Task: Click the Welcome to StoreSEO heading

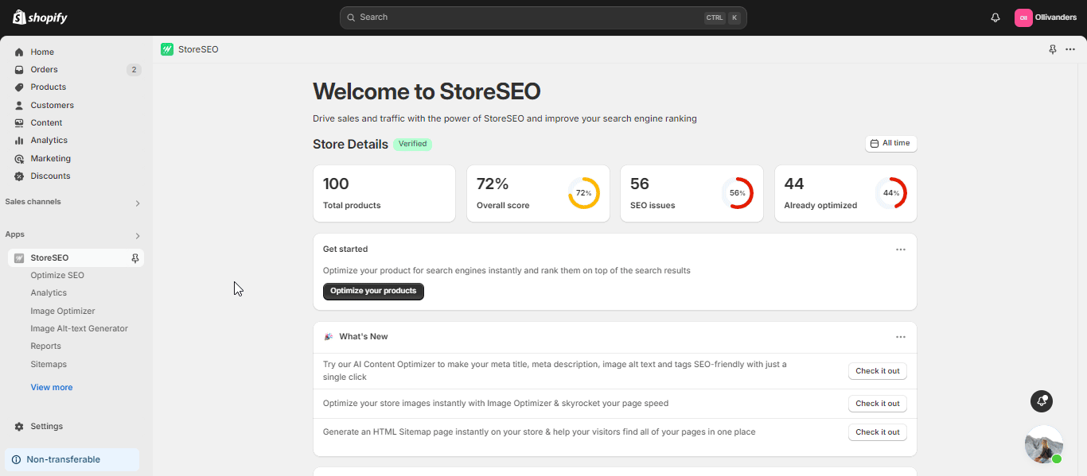Action: (427, 91)
